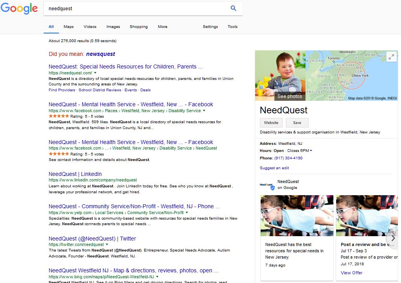Click the Did you mean newsquest suggestion

(101, 54)
